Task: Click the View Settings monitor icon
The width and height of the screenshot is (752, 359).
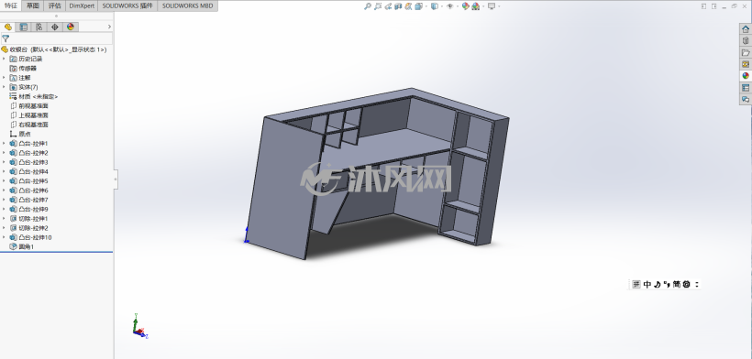Action: (492, 6)
